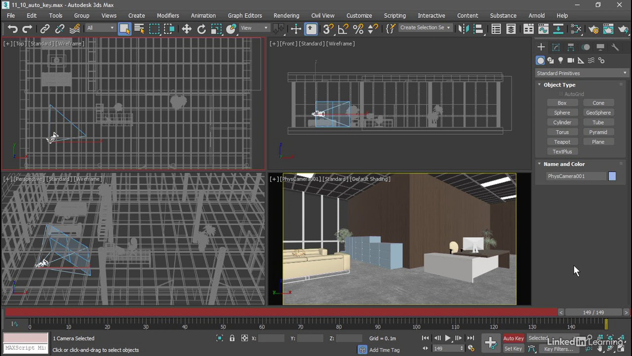Image resolution: width=632 pixels, height=356 pixels.
Task: Click the Key Filters button
Action: [558, 349]
